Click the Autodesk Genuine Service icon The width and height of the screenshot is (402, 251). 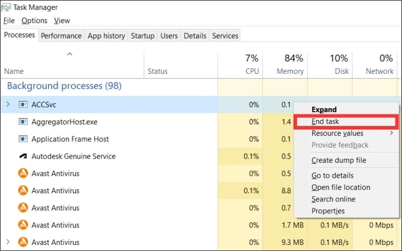pyautogui.click(x=23, y=156)
